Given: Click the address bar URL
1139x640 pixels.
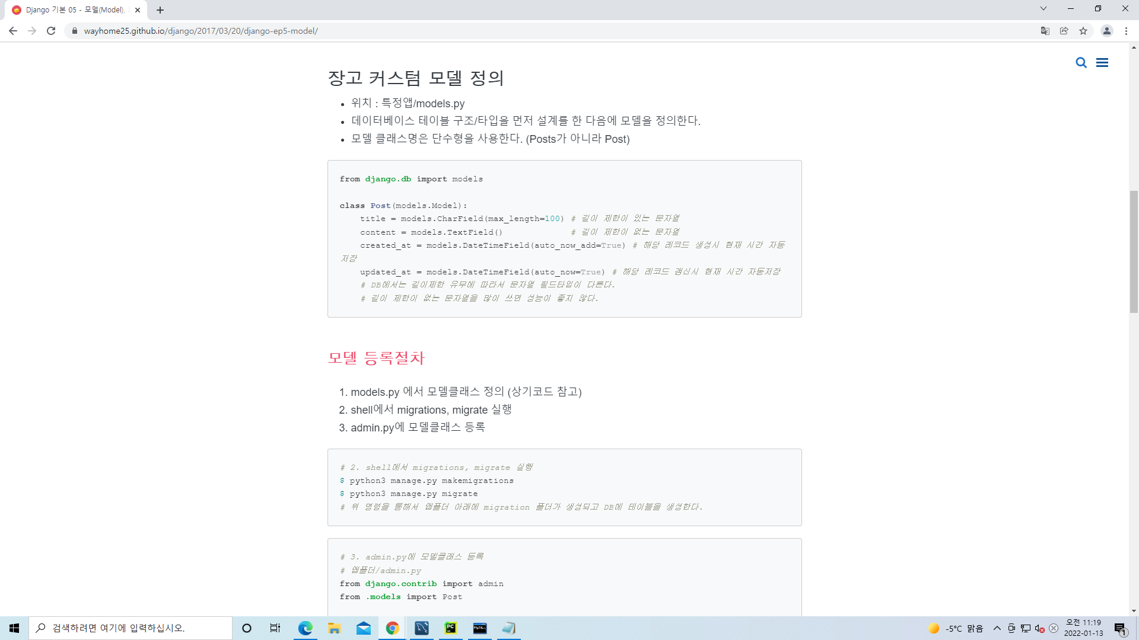Looking at the screenshot, I should tap(201, 31).
